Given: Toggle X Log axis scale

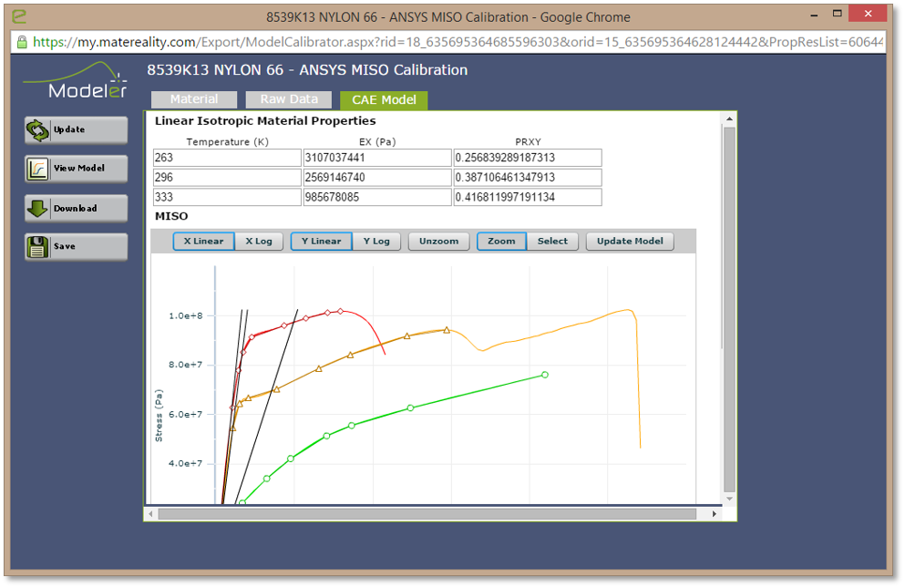Looking at the screenshot, I should (x=259, y=241).
